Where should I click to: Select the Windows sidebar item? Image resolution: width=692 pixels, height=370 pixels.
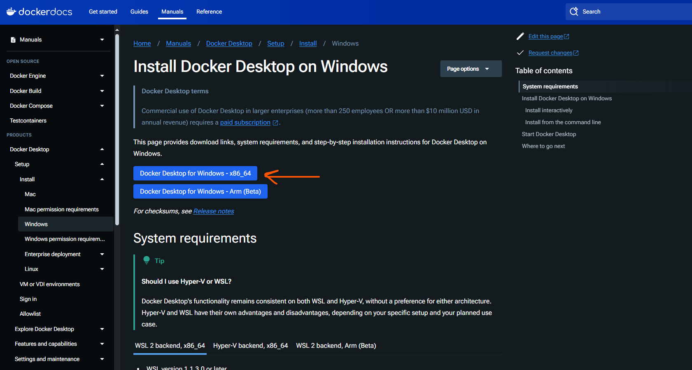(66, 224)
